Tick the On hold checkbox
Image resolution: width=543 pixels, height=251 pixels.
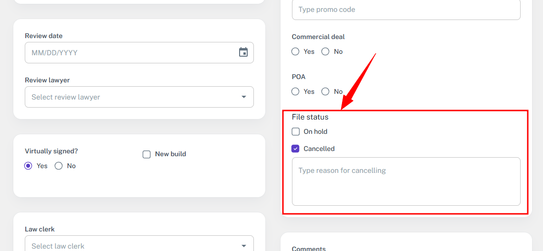pos(296,131)
